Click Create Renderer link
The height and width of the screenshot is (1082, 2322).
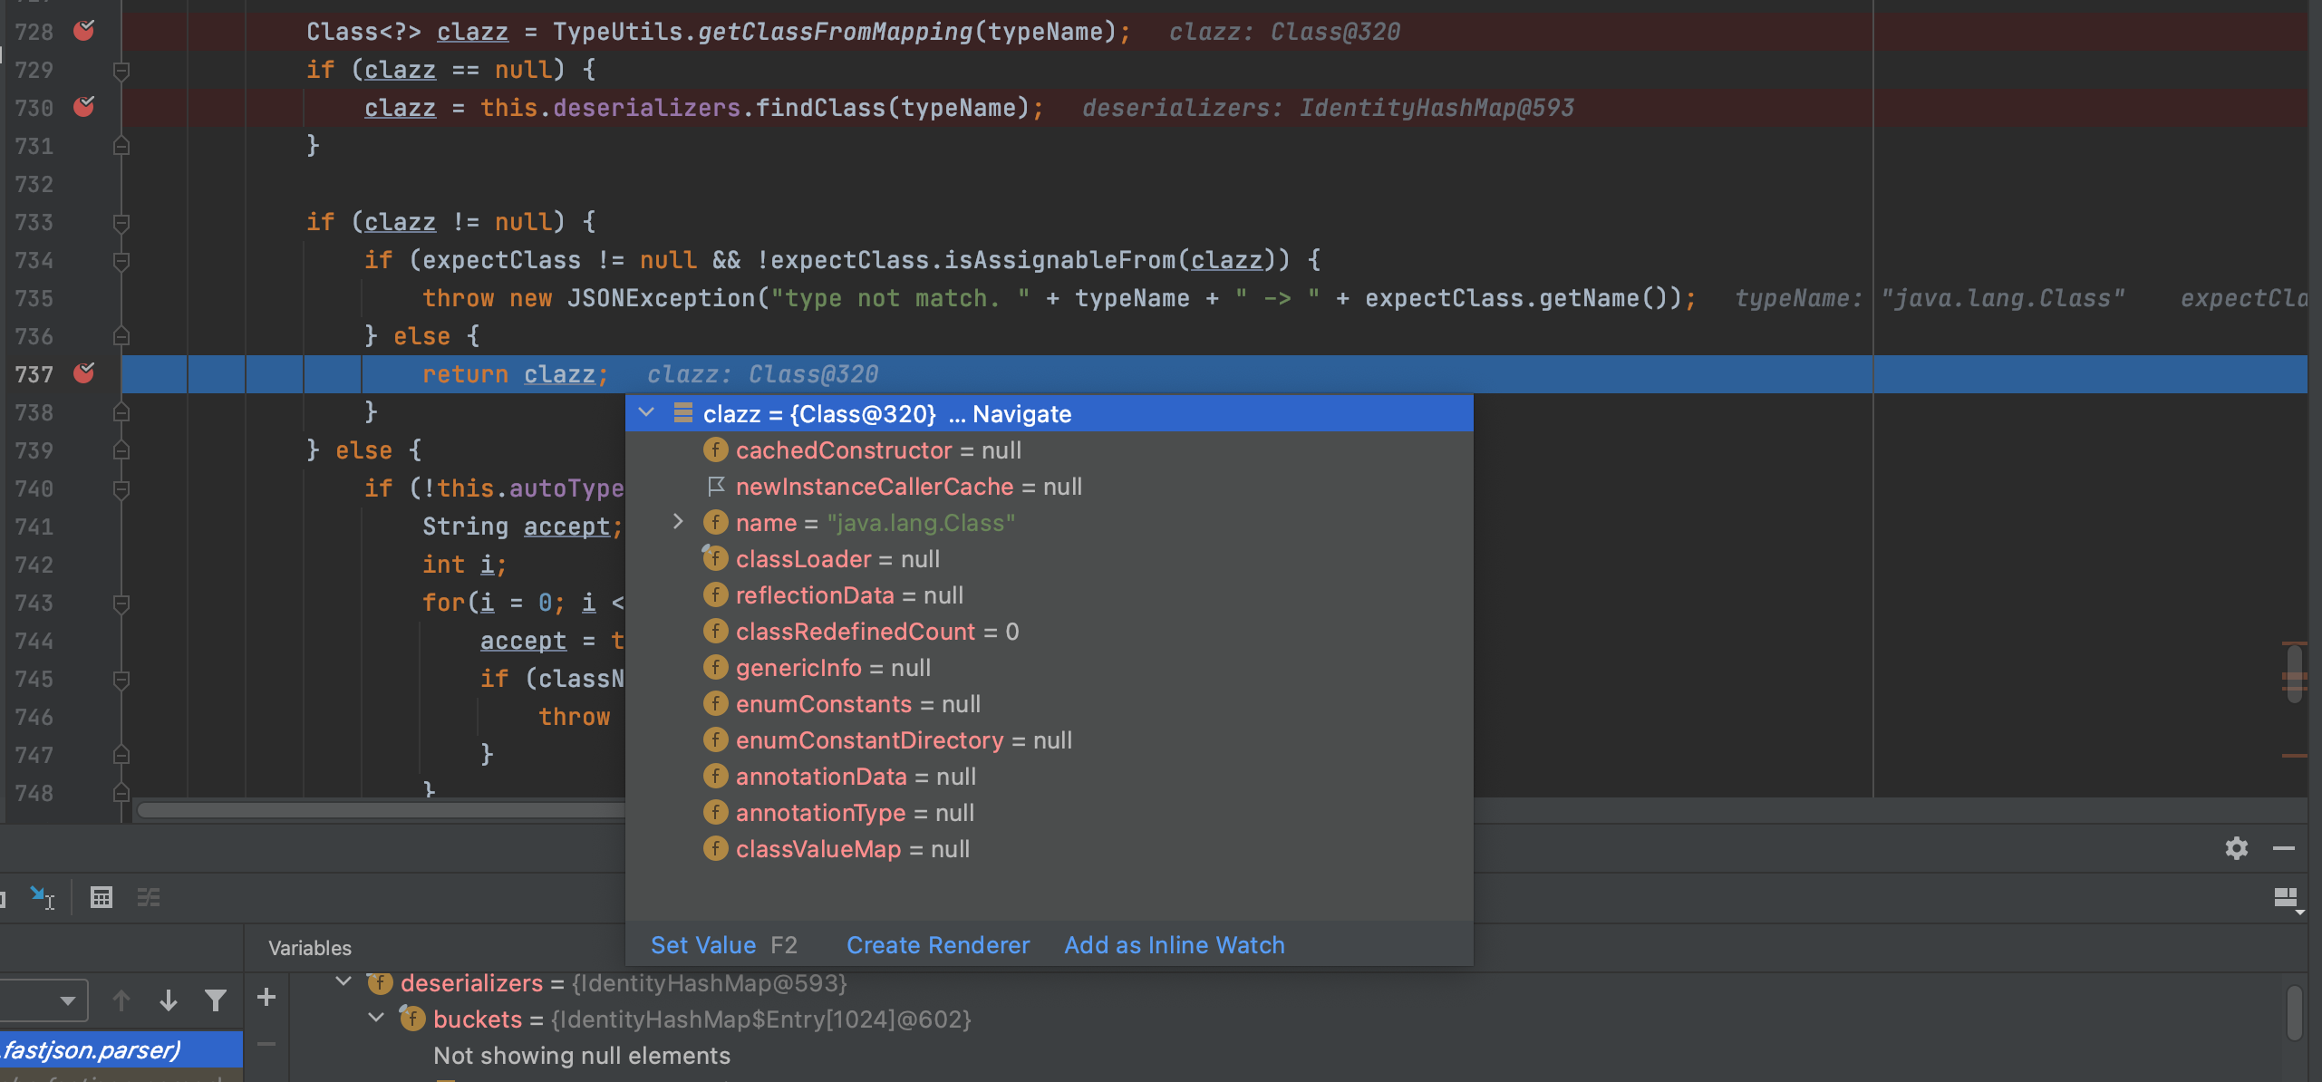(x=938, y=945)
